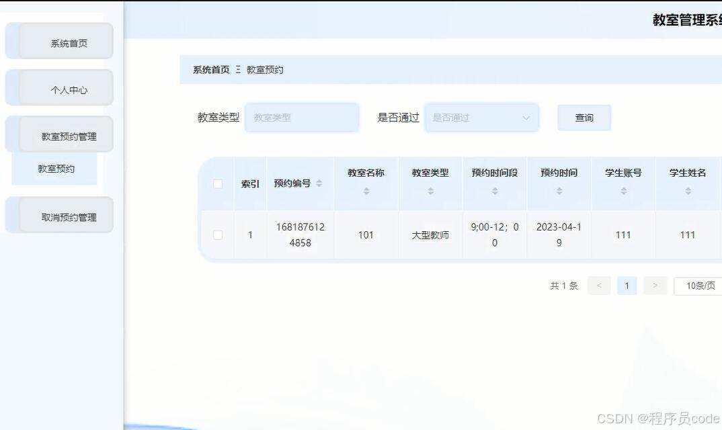Expand the 教室预约管理 menu section
The height and width of the screenshot is (430, 722).
58,134
